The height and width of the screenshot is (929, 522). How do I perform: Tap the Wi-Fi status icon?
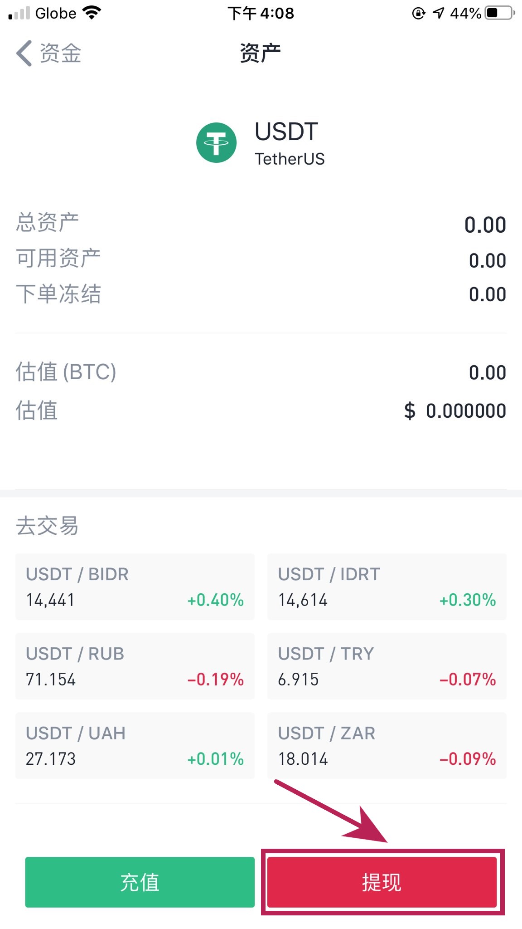92,13
